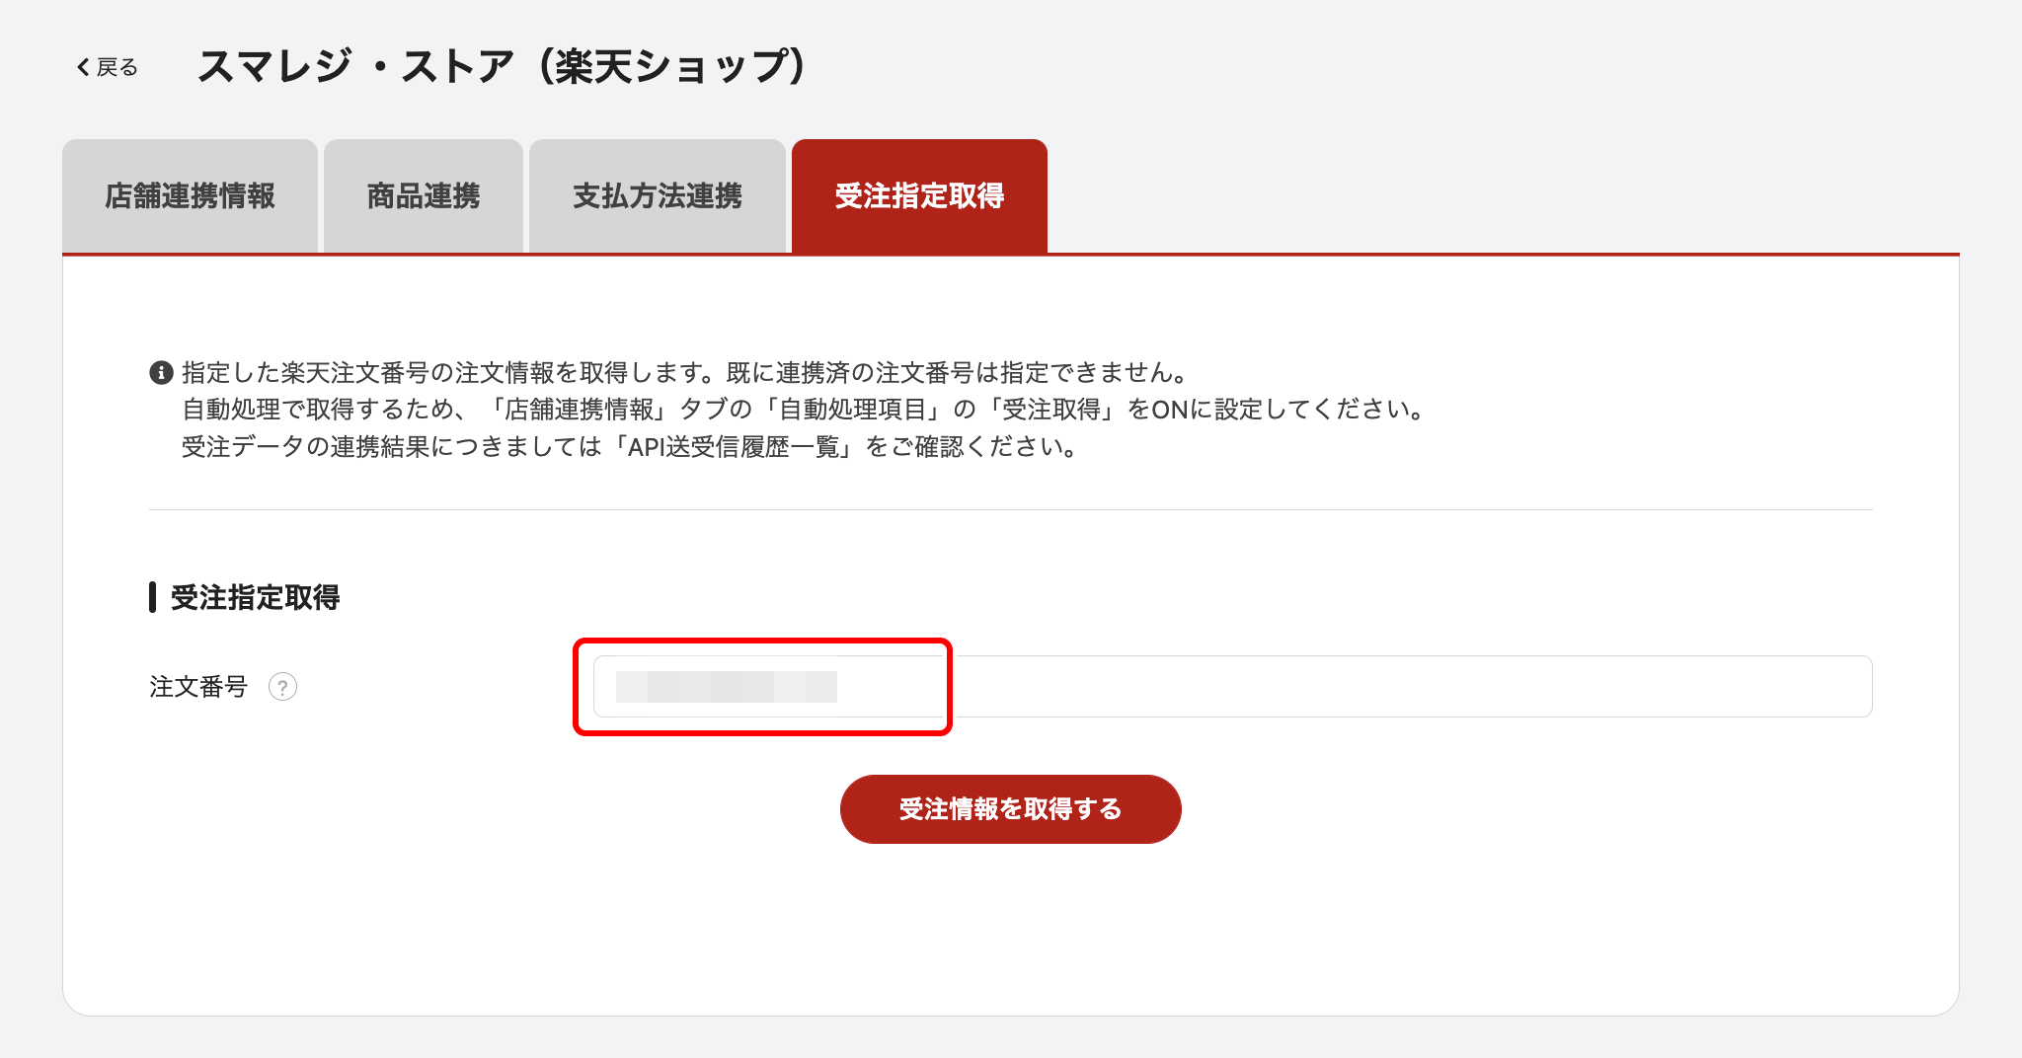Open the question mark help icon
This screenshot has width=2022, height=1058.
[282, 687]
